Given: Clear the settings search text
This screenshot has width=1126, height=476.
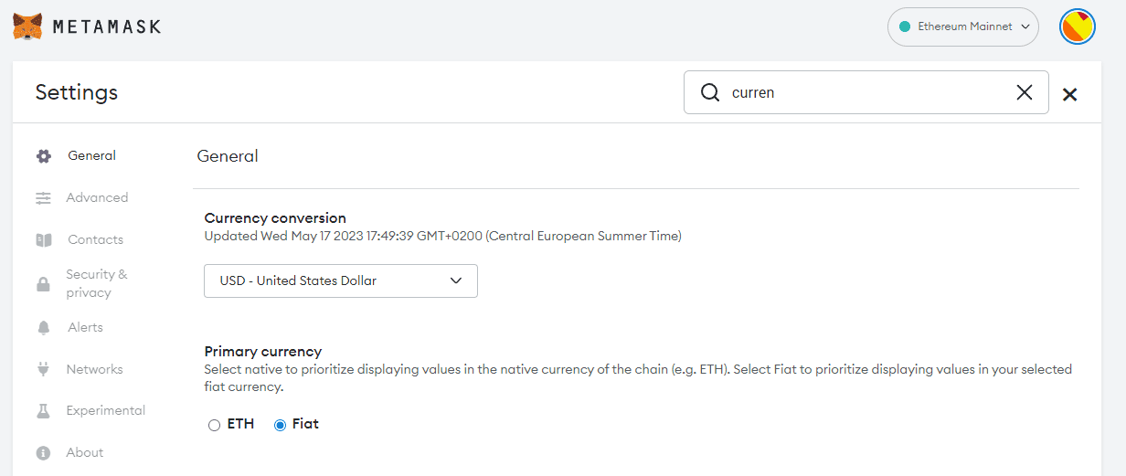Looking at the screenshot, I should coord(1025,92).
